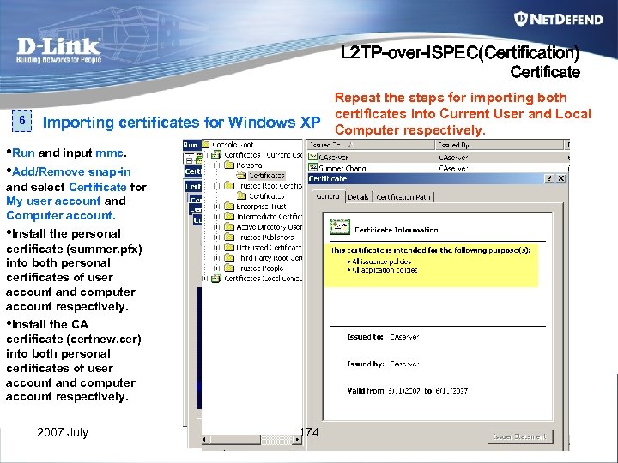Click Certificates - Current User snap-in icon
618x463 pixels.
tap(215, 154)
